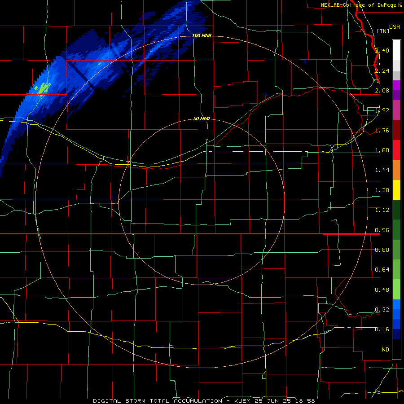Image resolution: width=404 pixels, height=404 pixels.
Task: Click the 2.08 legend value
Action: pyautogui.click(x=382, y=90)
